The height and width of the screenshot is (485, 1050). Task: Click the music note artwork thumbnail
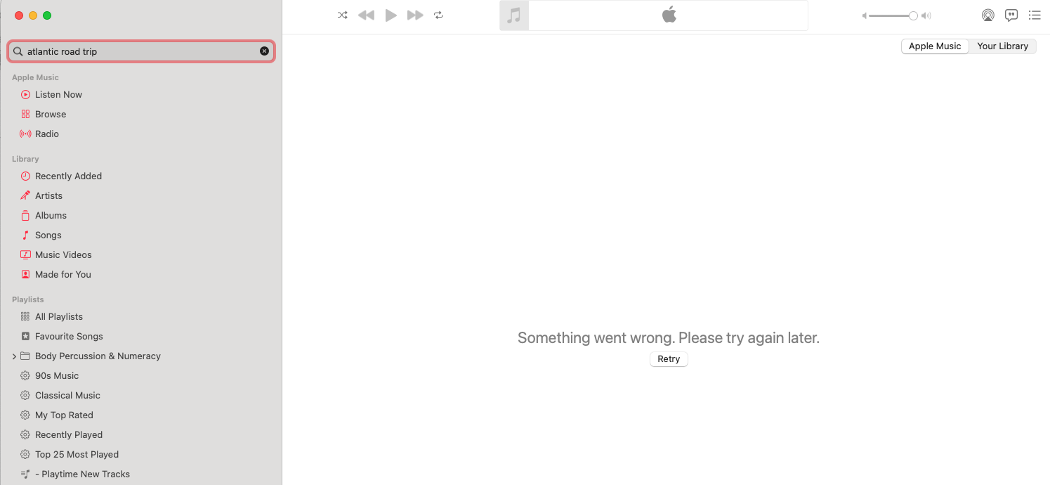(514, 15)
